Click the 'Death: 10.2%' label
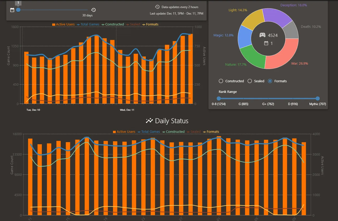The width and height of the screenshot is (338, 221). [311, 27]
